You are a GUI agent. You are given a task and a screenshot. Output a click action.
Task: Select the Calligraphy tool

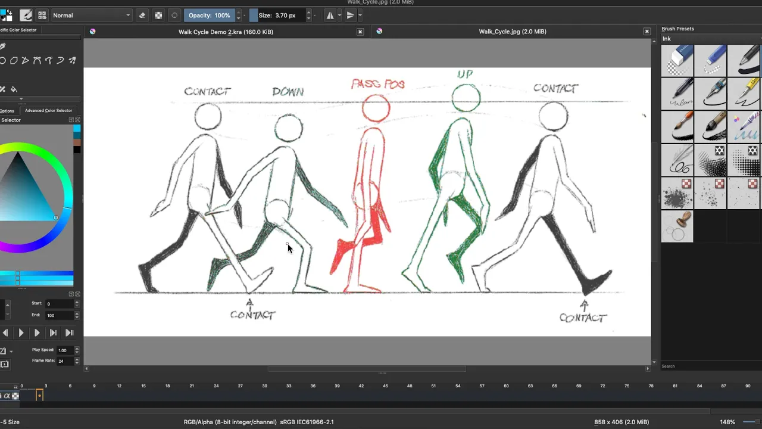click(2, 46)
